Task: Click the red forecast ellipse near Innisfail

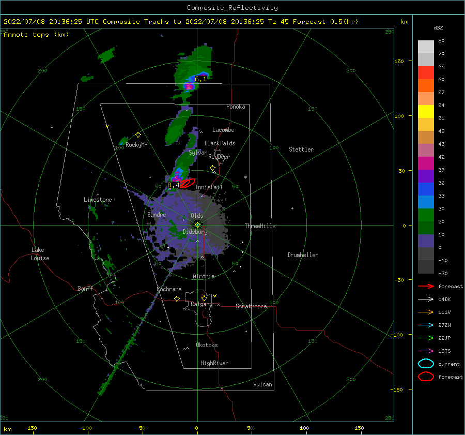Action: [x=188, y=183]
